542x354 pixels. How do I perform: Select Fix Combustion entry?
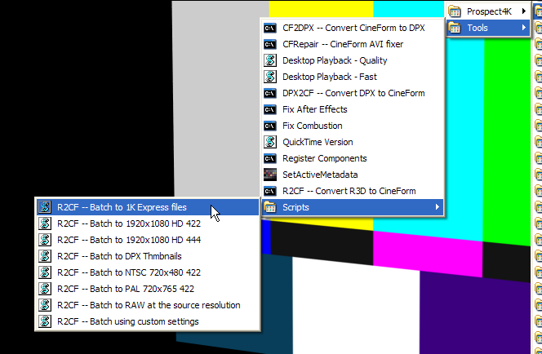click(x=353, y=126)
